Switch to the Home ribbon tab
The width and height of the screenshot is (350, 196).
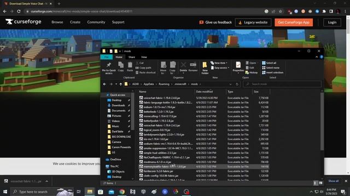119,57
